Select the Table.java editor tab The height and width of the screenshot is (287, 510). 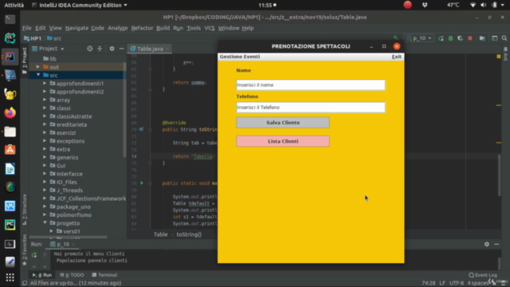pyautogui.click(x=150, y=49)
